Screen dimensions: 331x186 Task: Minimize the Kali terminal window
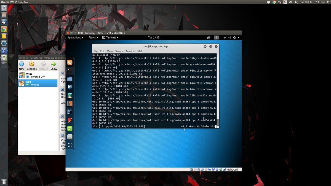click(205, 47)
